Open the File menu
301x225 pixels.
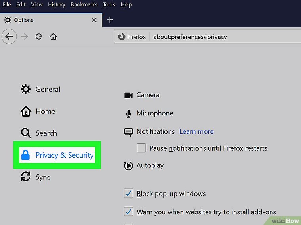[7, 4]
